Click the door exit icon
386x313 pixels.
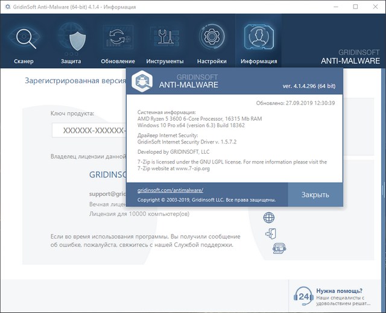270,233
